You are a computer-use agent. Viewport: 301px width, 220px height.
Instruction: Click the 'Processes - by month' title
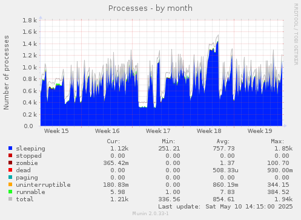[150, 8]
